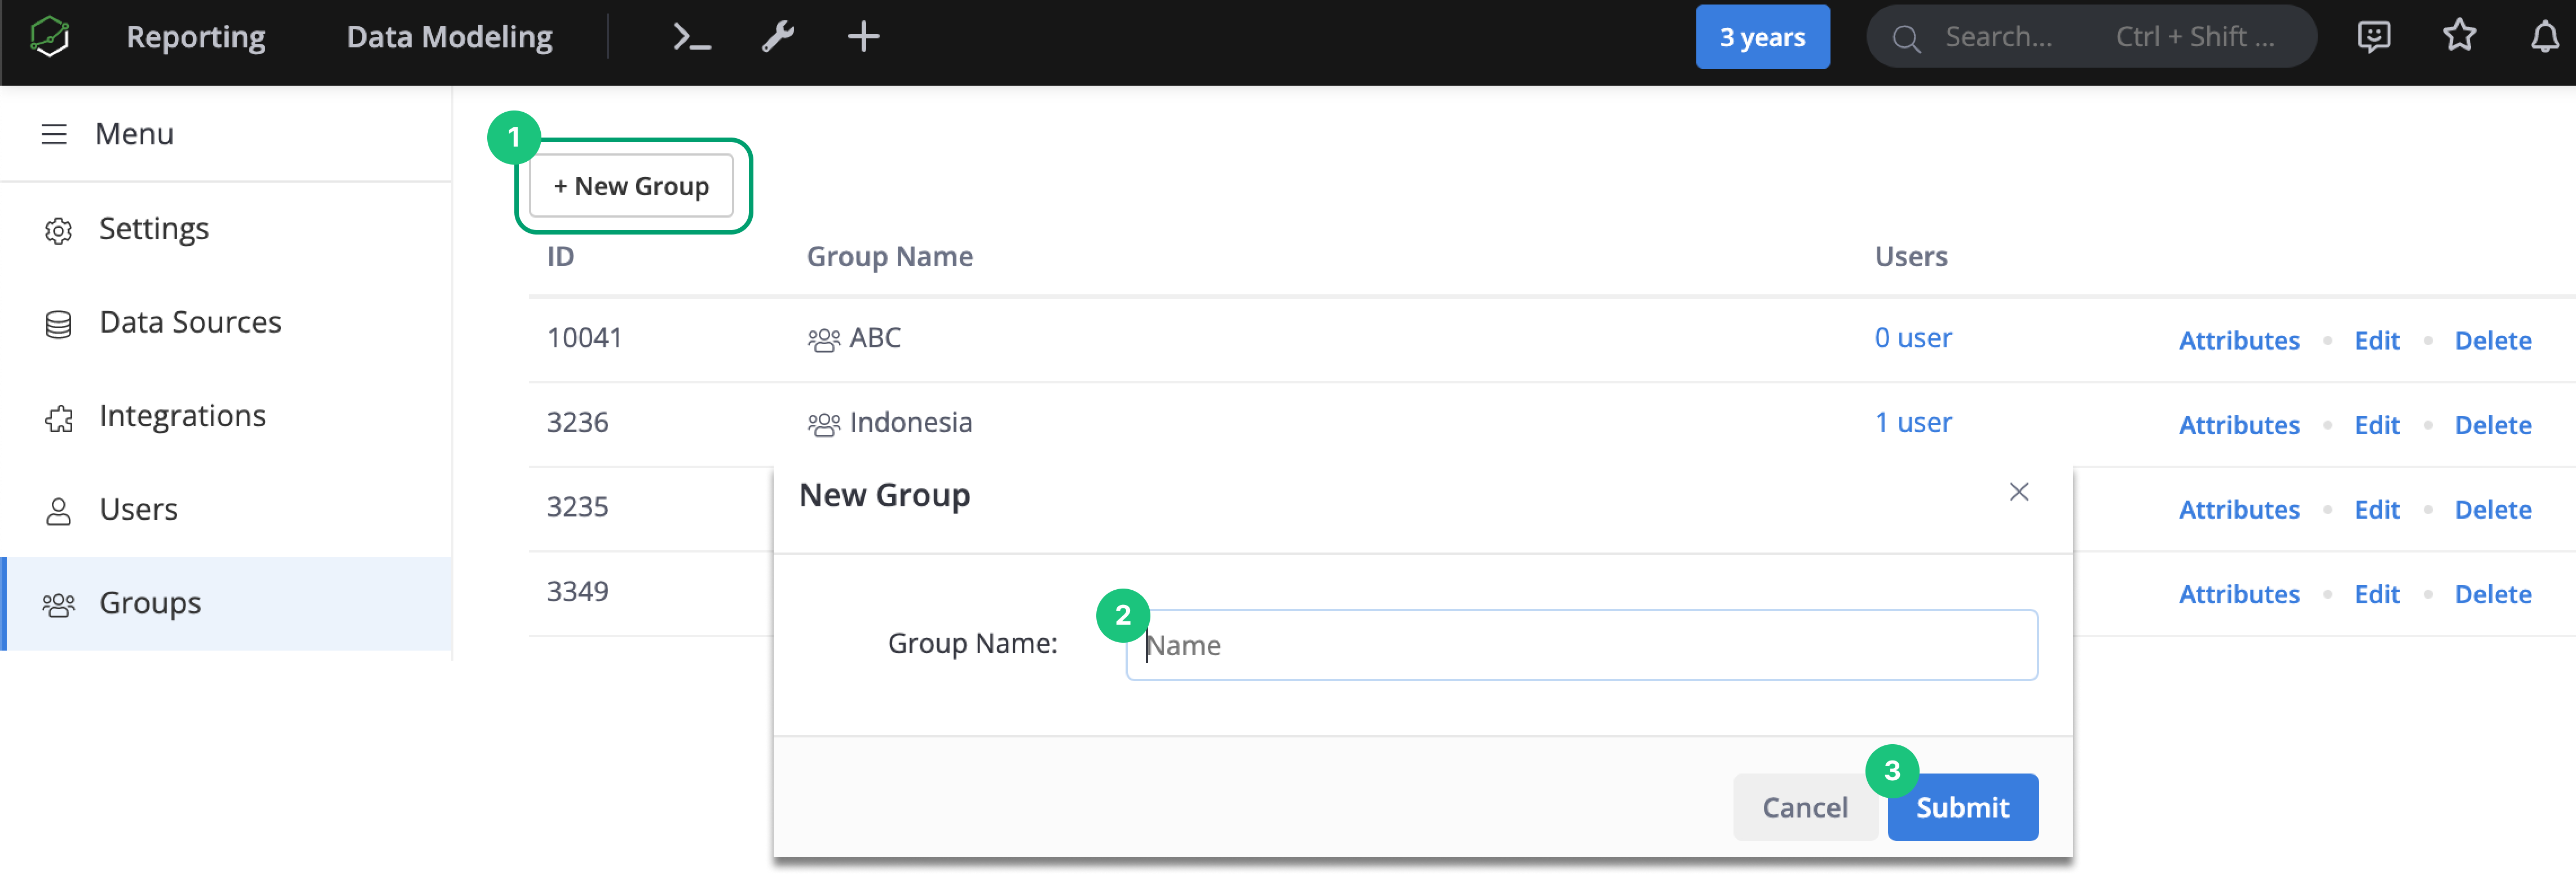Click the top Search field
2576x875 pixels.
click(2091, 37)
